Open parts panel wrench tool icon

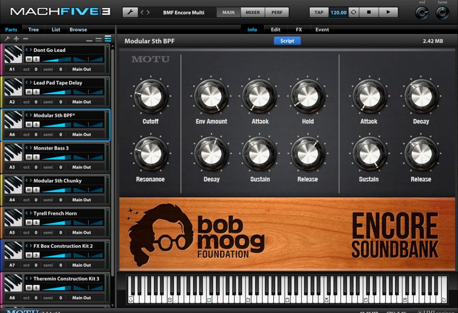pos(7,38)
